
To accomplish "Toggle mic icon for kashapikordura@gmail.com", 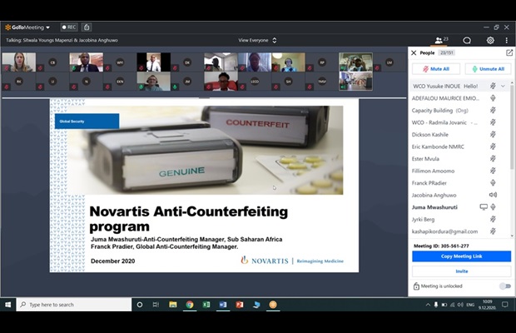I will [493, 231].
